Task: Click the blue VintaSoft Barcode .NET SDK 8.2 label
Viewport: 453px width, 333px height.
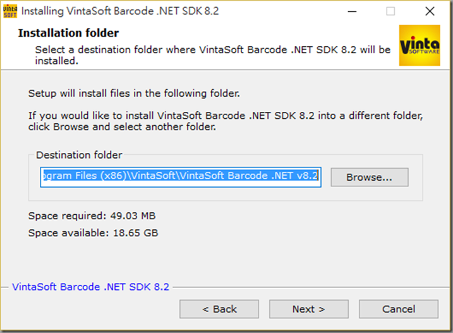Action: pos(90,287)
